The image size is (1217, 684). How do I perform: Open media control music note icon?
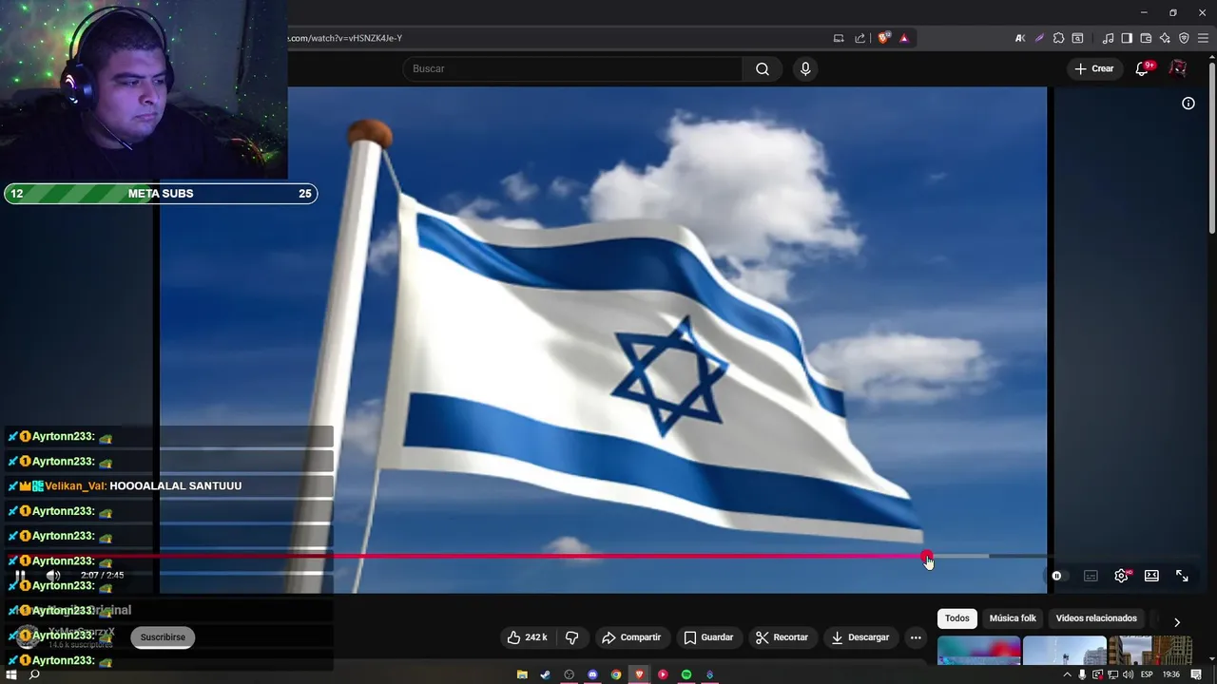tap(1108, 38)
